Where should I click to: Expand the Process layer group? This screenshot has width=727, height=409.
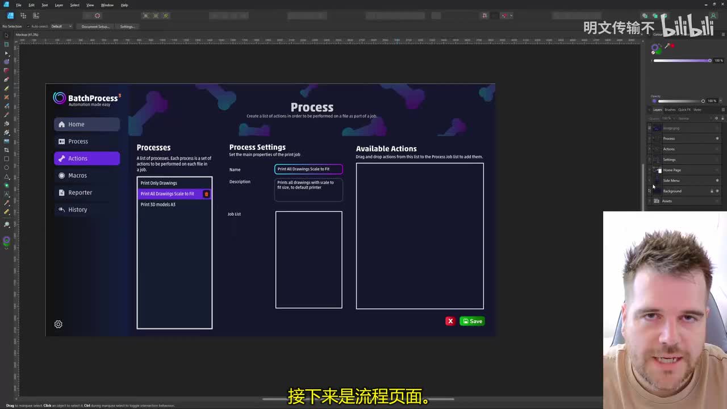click(649, 139)
